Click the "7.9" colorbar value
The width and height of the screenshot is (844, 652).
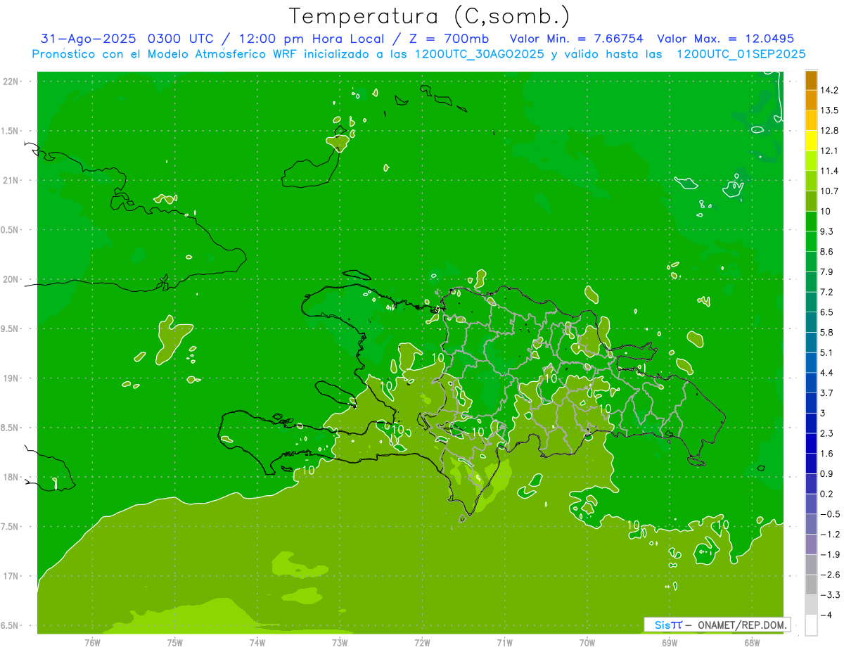click(x=827, y=271)
